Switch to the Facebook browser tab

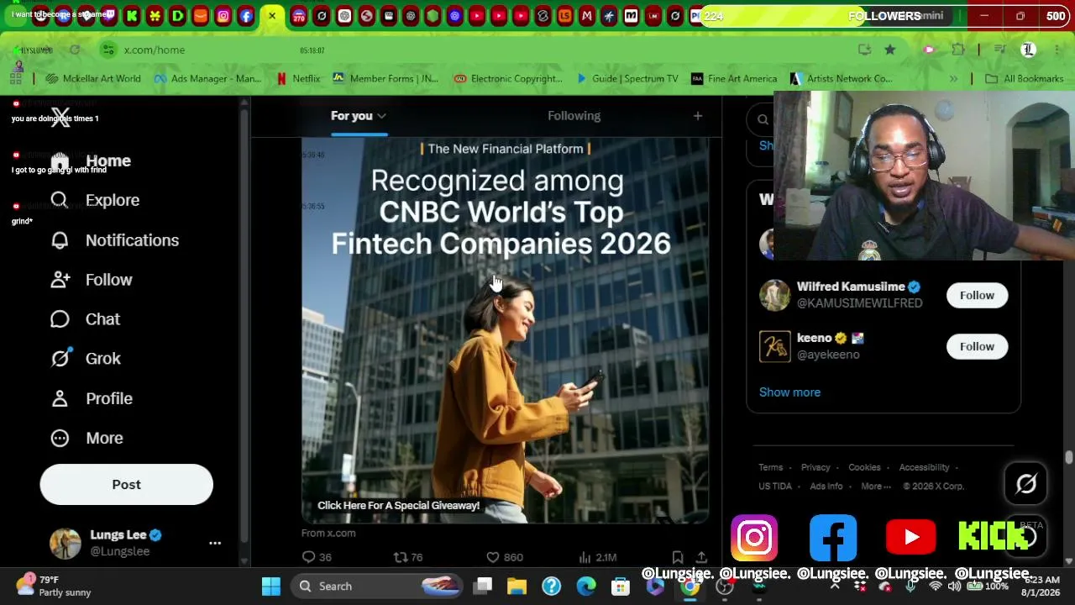click(x=246, y=16)
